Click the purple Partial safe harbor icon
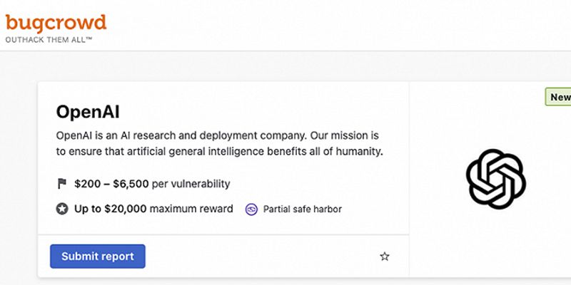 coord(251,209)
